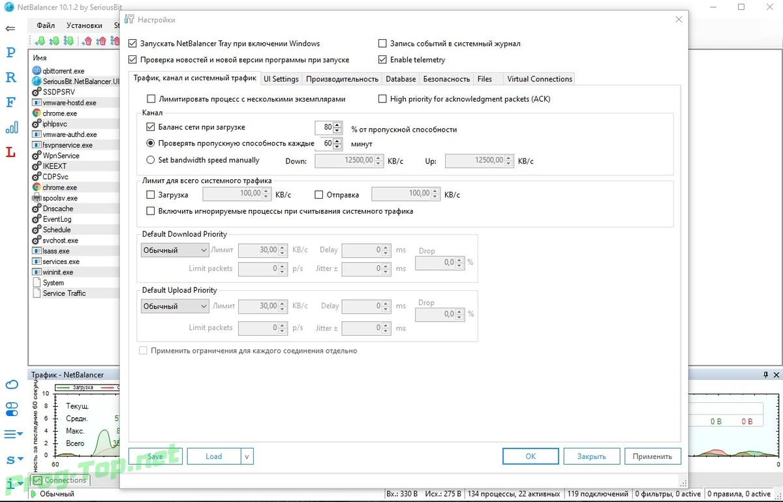This screenshot has height=502, width=783.
Task: Switch to Database tab
Action: pyautogui.click(x=401, y=79)
